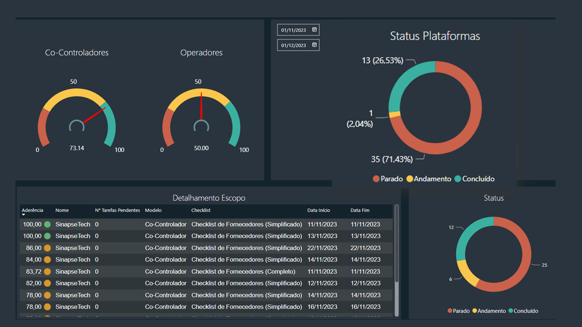Click the Co-Controladores gauge value 73.14
Image resolution: width=582 pixels, height=327 pixels.
(77, 148)
